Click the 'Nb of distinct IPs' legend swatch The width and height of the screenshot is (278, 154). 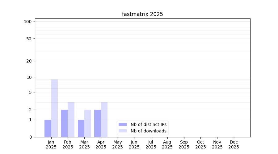(x=123, y=124)
